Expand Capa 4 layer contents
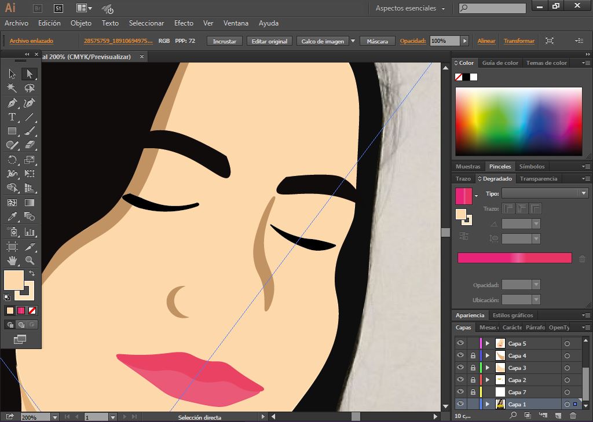This screenshot has width=593, height=422. point(488,355)
